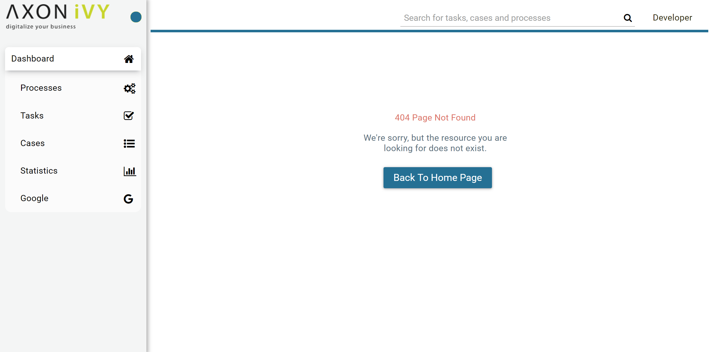Image resolution: width=717 pixels, height=352 pixels.
Task: Select the Cases menu item
Action: (73, 143)
